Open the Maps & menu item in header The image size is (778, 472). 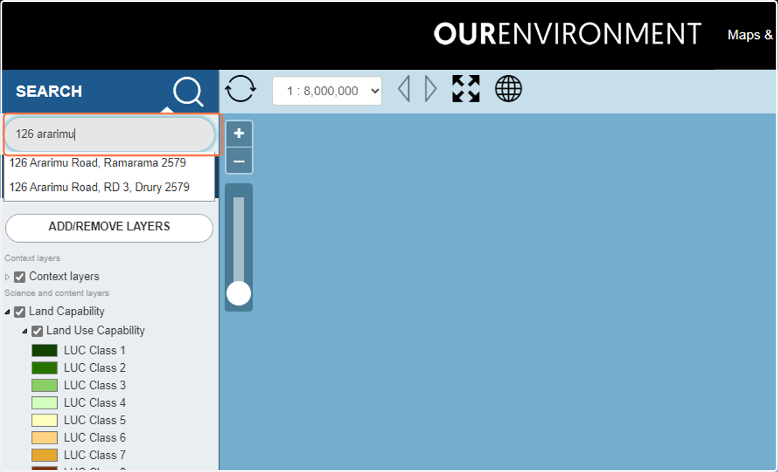click(x=751, y=35)
